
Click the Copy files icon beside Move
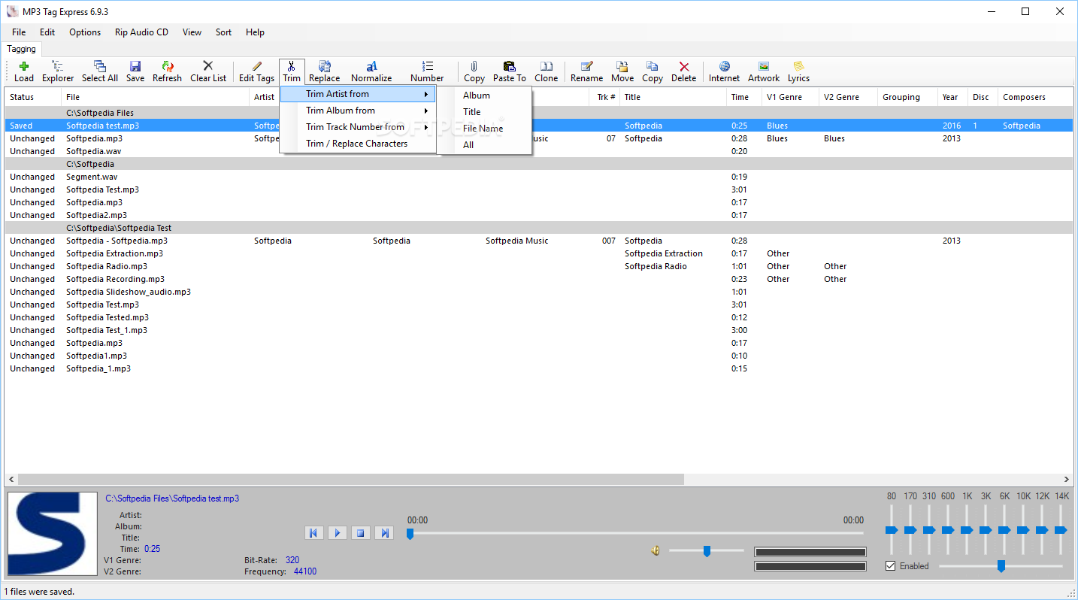(x=653, y=71)
